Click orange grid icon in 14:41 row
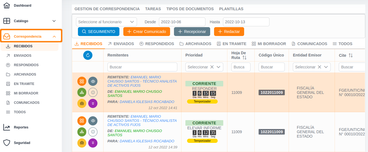This screenshot has width=368, height=152. tap(82, 81)
